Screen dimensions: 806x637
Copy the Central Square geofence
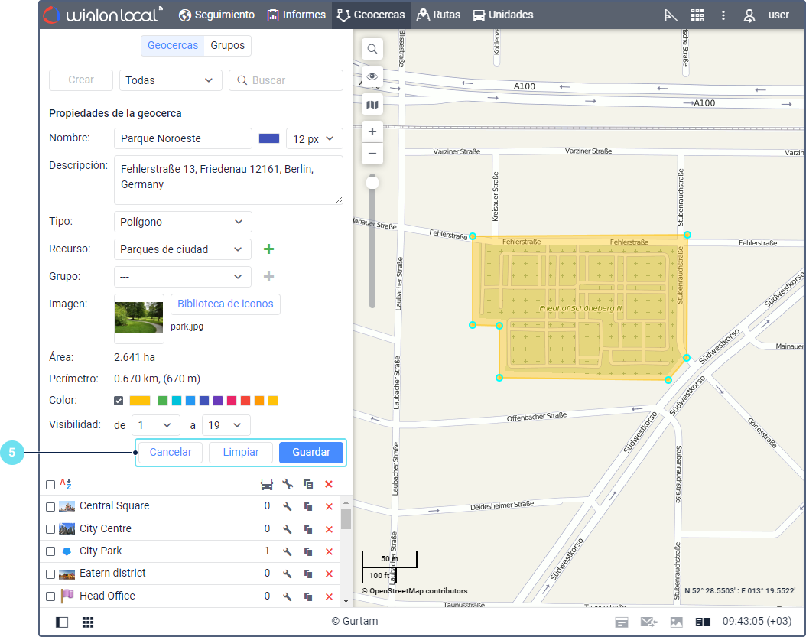308,506
